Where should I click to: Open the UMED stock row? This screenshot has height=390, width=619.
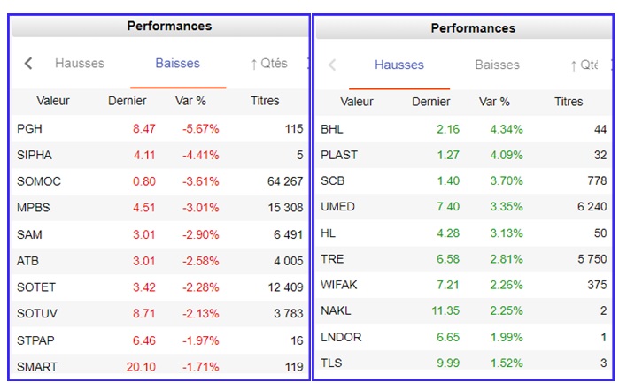[337, 208]
